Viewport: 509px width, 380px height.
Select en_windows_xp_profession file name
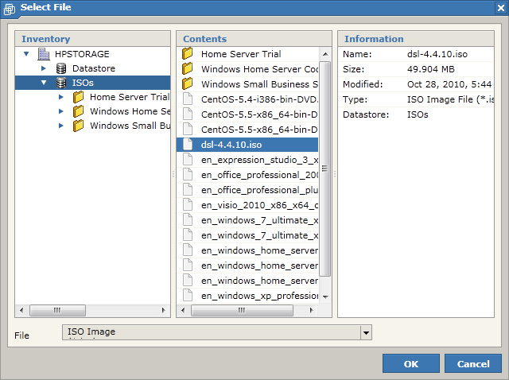260,296
